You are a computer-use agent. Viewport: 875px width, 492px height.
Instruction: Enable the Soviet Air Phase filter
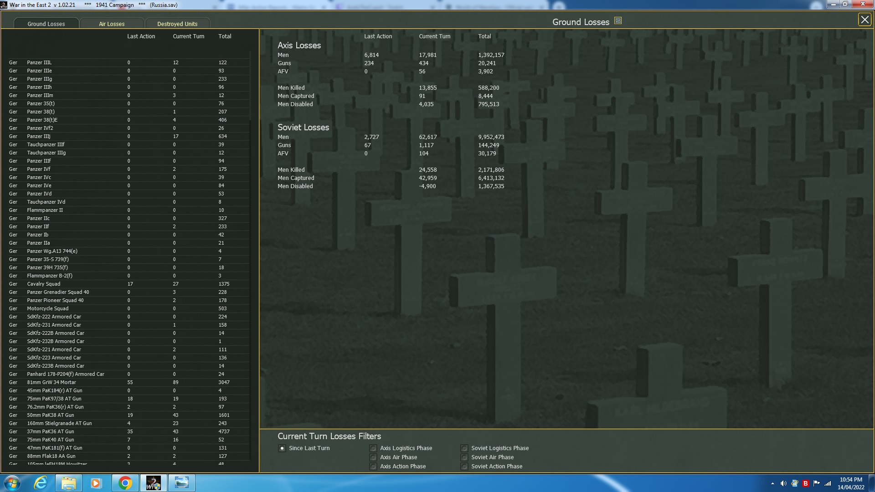(x=464, y=457)
